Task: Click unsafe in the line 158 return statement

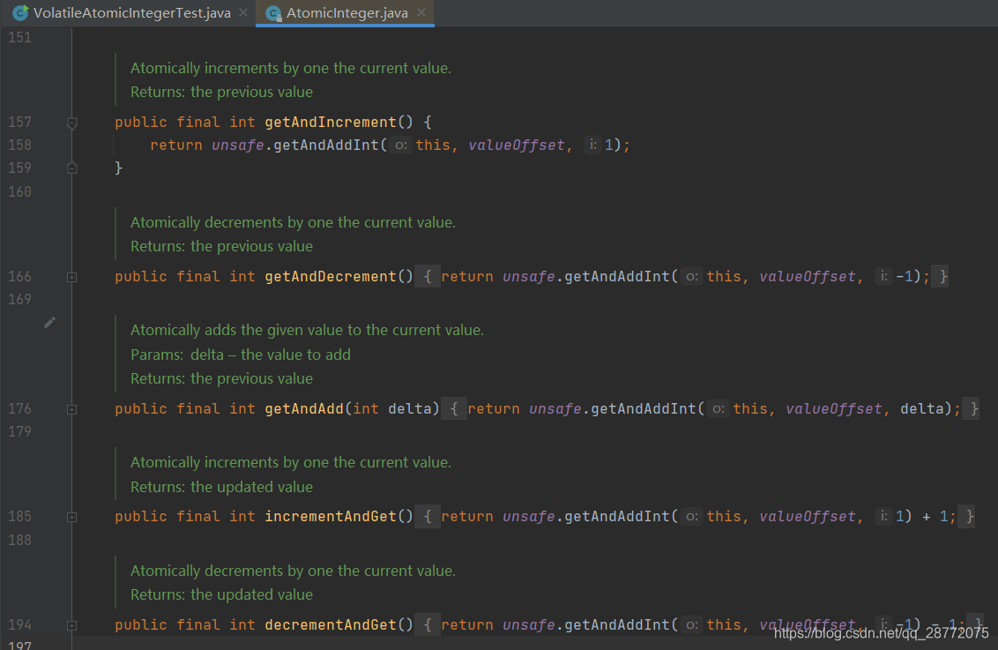Action: 238,146
